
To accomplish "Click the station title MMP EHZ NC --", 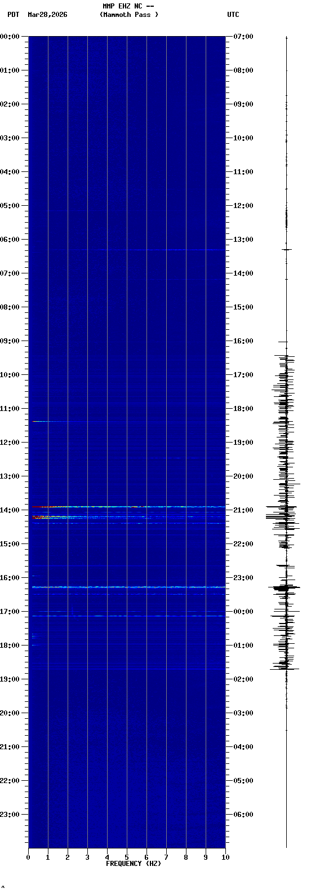I will (x=128, y=6).
